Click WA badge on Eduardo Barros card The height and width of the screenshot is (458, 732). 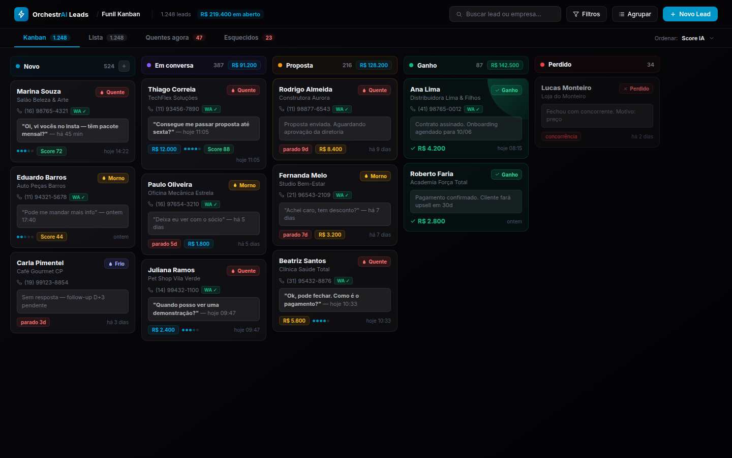pyautogui.click(x=78, y=197)
